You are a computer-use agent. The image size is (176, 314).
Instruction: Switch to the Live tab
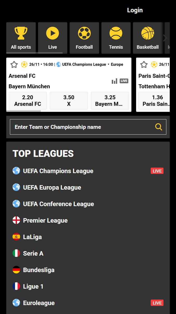coord(52,38)
